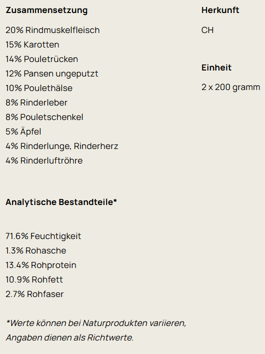Screen dimensions: 265x354
Task: Select 4% Rinderlunge, Rinderherz line
Action: (62, 146)
